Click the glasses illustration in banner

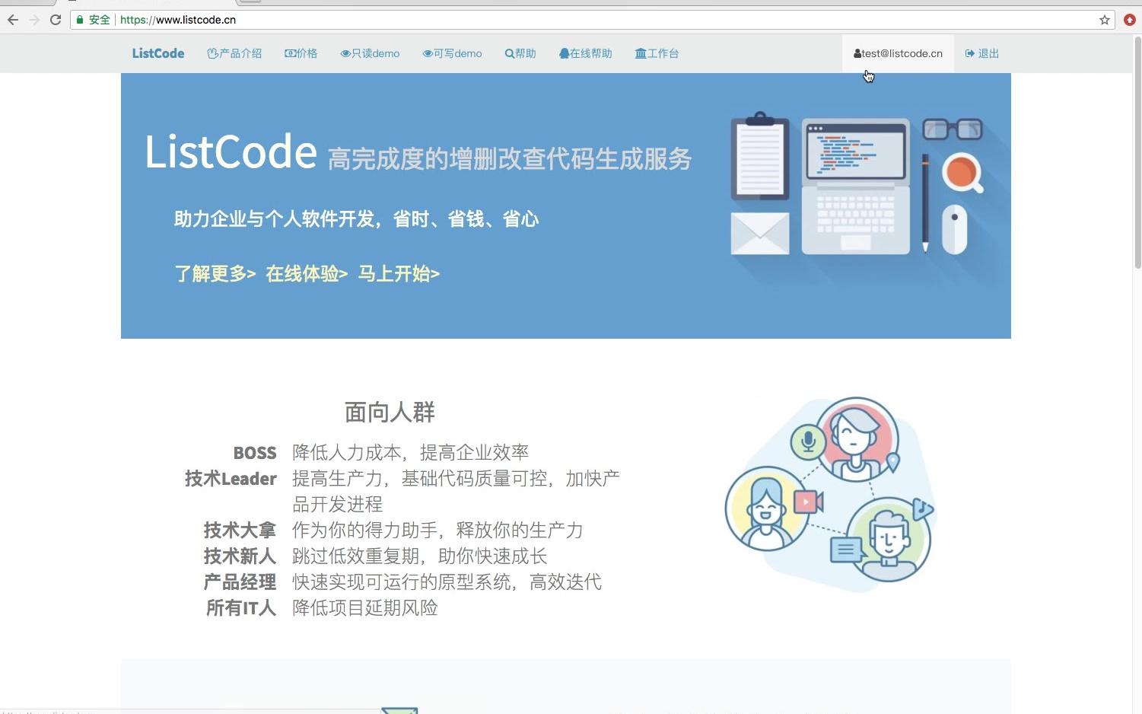point(953,129)
